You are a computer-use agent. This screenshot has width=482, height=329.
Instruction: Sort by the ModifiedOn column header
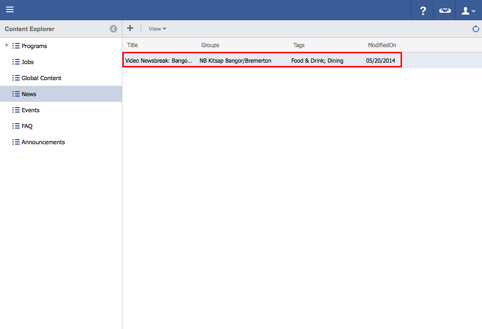point(382,45)
